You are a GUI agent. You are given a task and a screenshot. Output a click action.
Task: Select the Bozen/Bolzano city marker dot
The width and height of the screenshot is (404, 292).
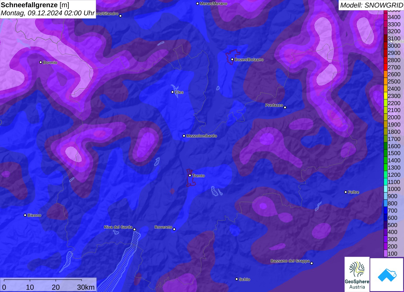[232, 59]
